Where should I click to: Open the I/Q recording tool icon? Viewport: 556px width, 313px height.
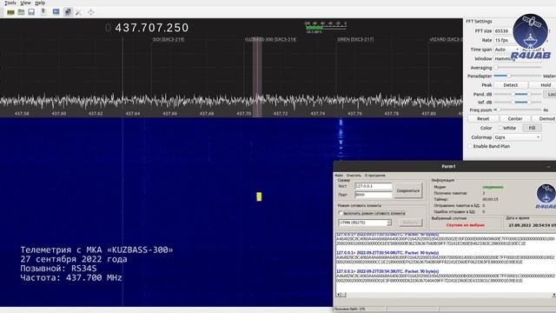(43, 12)
